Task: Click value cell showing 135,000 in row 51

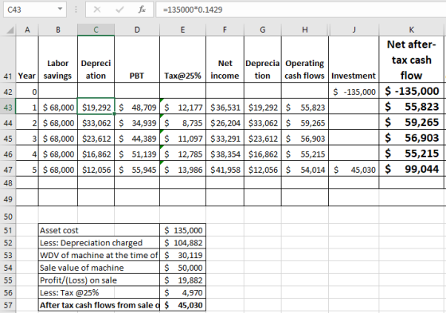Action: 182,230
